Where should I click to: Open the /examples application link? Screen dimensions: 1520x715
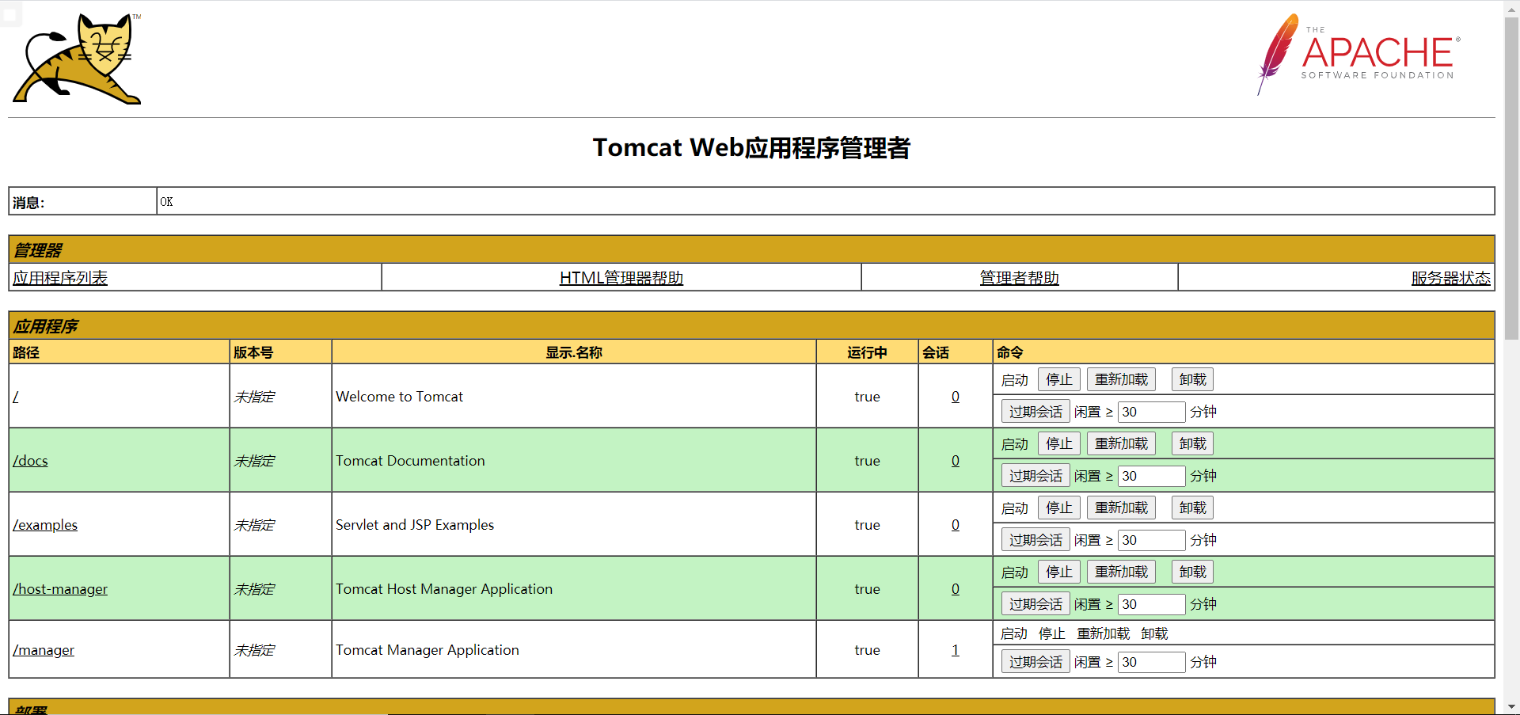pyautogui.click(x=45, y=525)
